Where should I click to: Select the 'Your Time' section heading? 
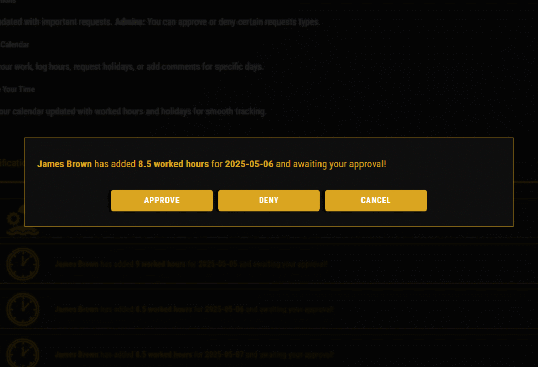[18, 89]
